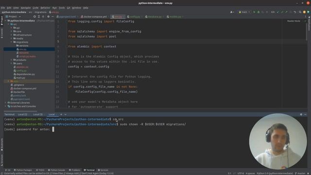The width and height of the screenshot is (311, 175).
Task: Select main.py in project tree
Action: click(x=19, y=78)
